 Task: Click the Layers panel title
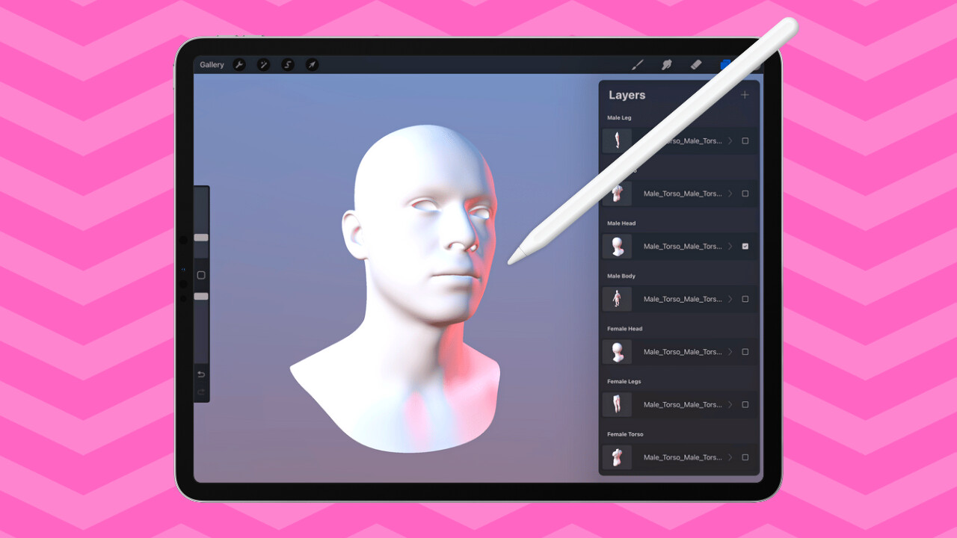[627, 95]
